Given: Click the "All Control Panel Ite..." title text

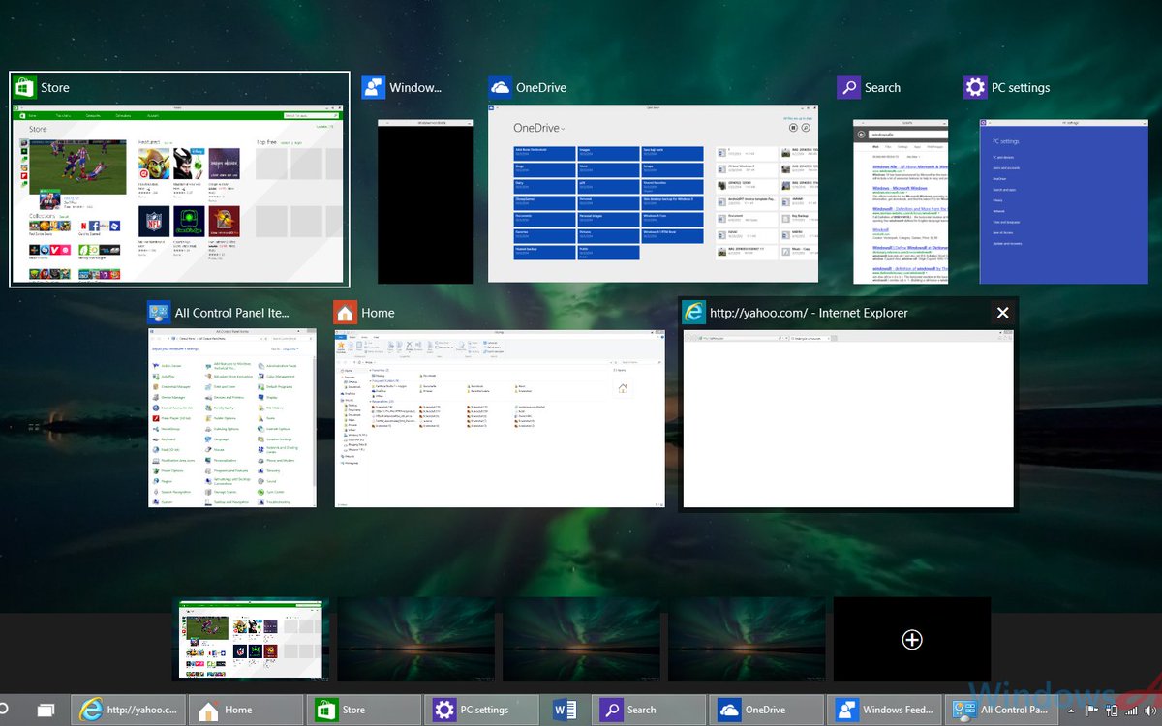Looking at the screenshot, I should tap(232, 313).
